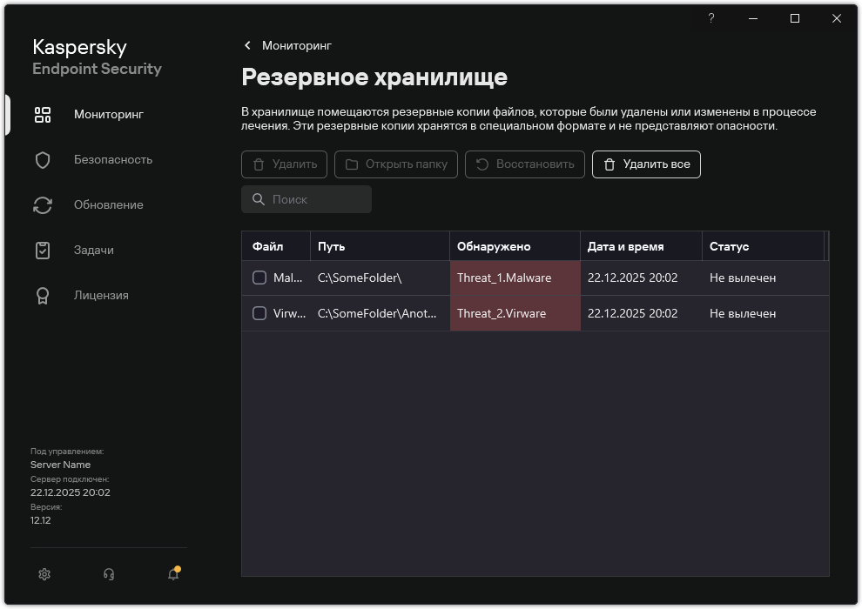The width and height of the screenshot is (862, 609).
Task: Open the Мониторинг section icon
Action: [42, 114]
